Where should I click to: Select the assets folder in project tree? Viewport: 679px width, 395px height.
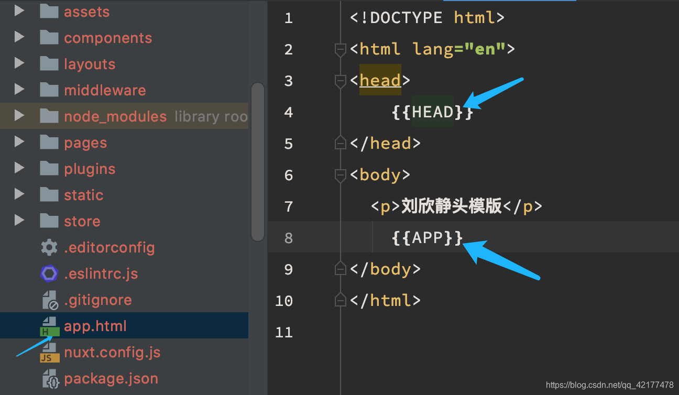(87, 12)
